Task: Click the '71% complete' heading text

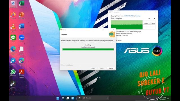Action: (116, 18)
